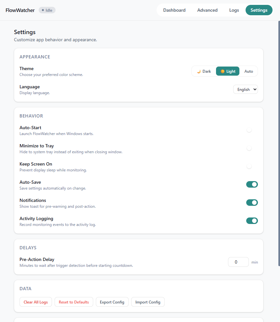Import a config file

coord(148,302)
